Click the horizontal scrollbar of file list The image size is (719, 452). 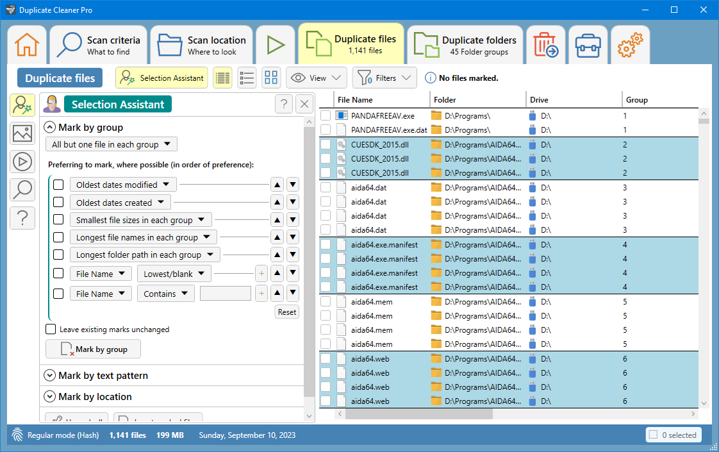[x=418, y=414]
